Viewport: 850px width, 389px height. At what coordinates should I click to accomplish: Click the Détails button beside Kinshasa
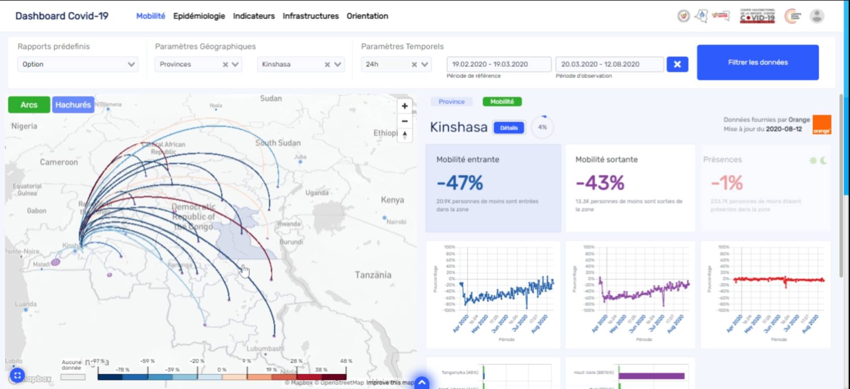click(x=509, y=128)
